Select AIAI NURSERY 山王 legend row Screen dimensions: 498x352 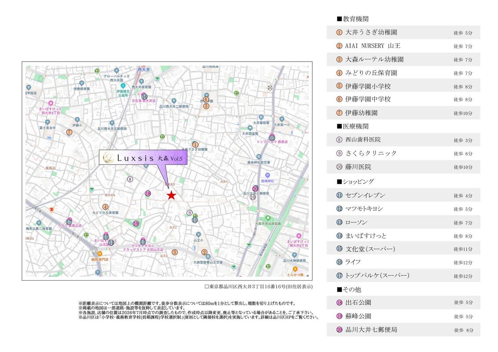point(403,46)
